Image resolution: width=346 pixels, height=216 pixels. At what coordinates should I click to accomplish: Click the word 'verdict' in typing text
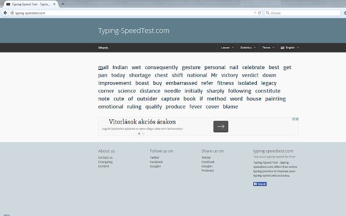250,75
